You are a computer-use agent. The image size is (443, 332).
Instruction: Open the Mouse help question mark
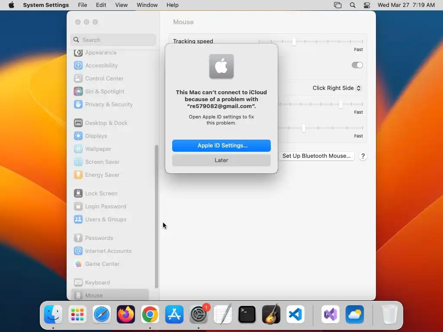pyautogui.click(x=363, y=156)
